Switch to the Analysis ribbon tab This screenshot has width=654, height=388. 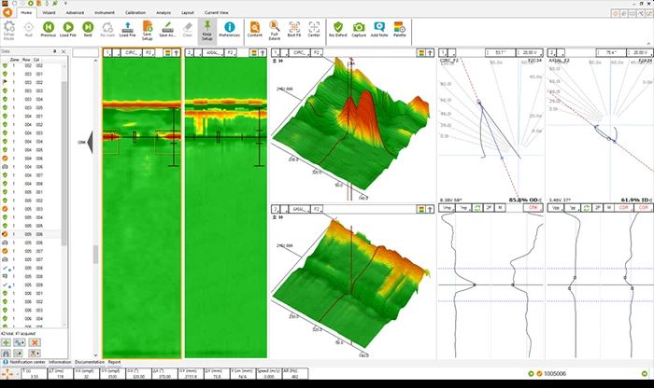click(x=163, y=13)
